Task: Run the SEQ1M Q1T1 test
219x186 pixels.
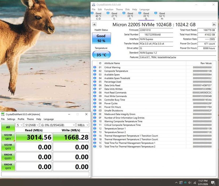Action: tap(8, 147)
